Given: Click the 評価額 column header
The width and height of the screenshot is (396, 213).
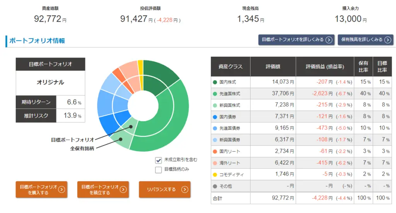Looking at the screenshot, I should pyautogui.click(x=273, y=67).
